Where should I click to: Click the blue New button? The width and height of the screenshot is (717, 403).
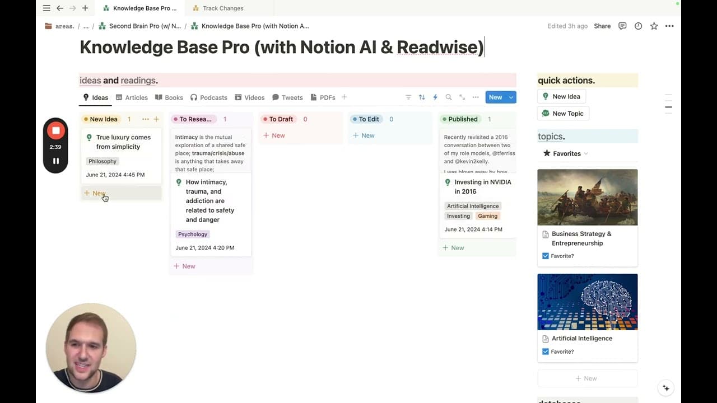(x=496, y=97)
